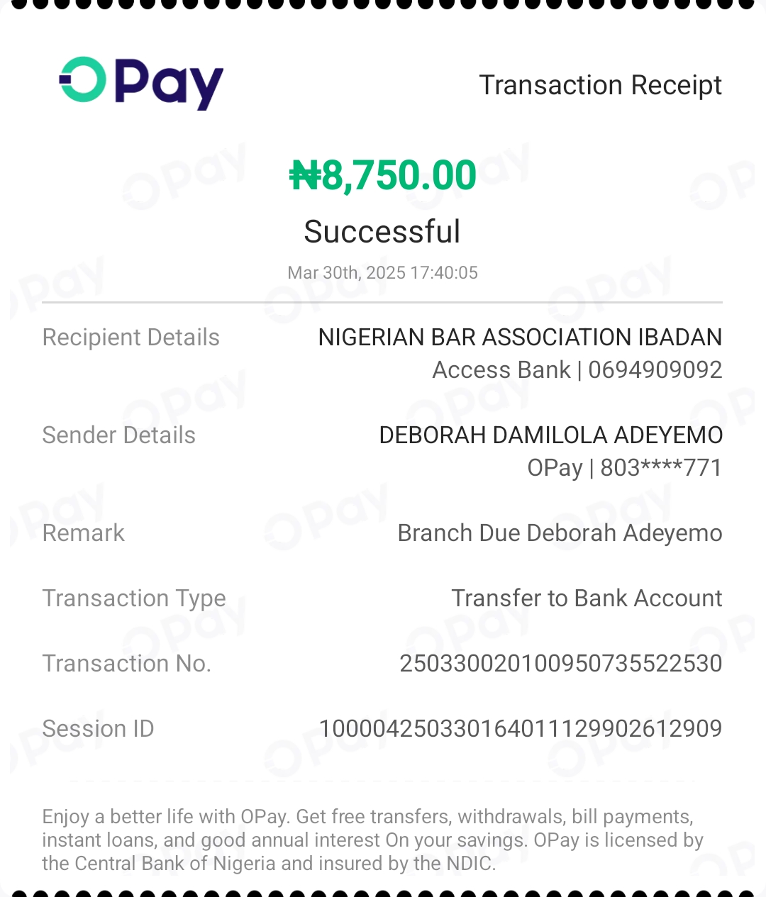Screen dimensions: 766x897
Task: Select the Session ID number value
Action: coord(521,729)
